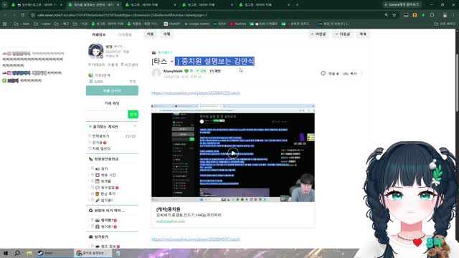Click the green cafe search button
459x258 pixels.
(133, 115)
